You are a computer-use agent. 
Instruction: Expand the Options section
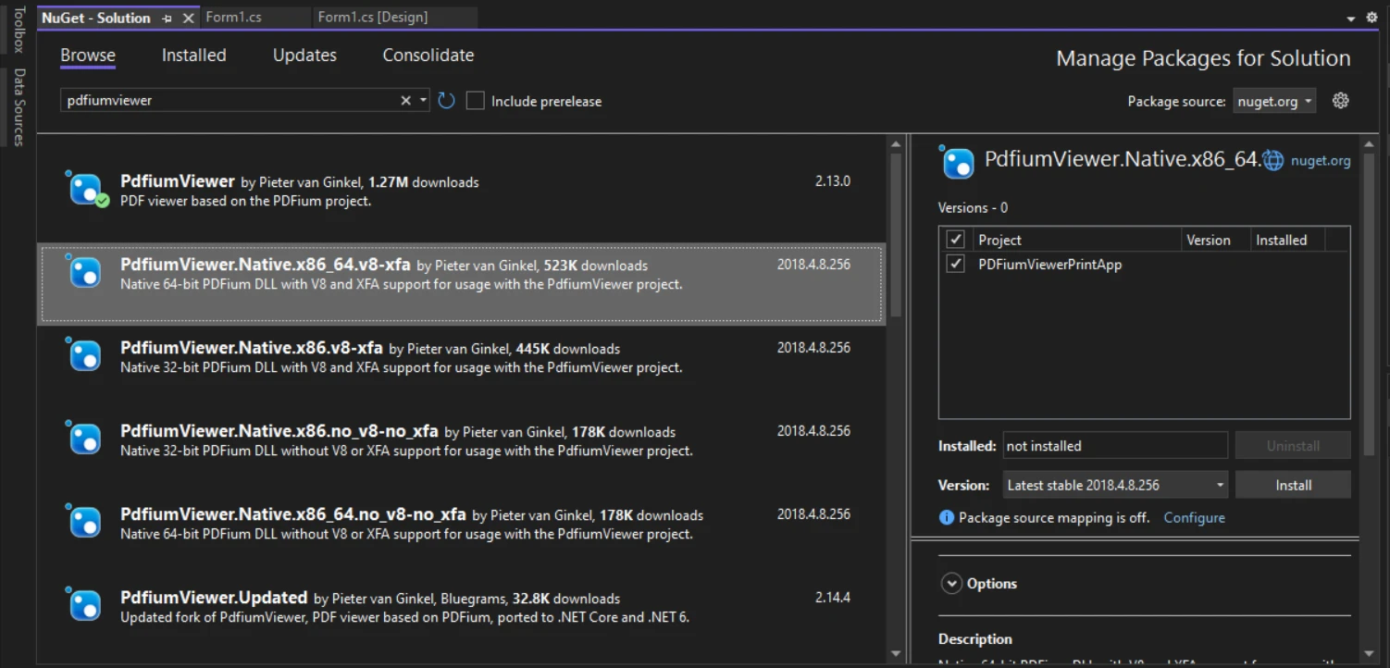pos(951,584)
